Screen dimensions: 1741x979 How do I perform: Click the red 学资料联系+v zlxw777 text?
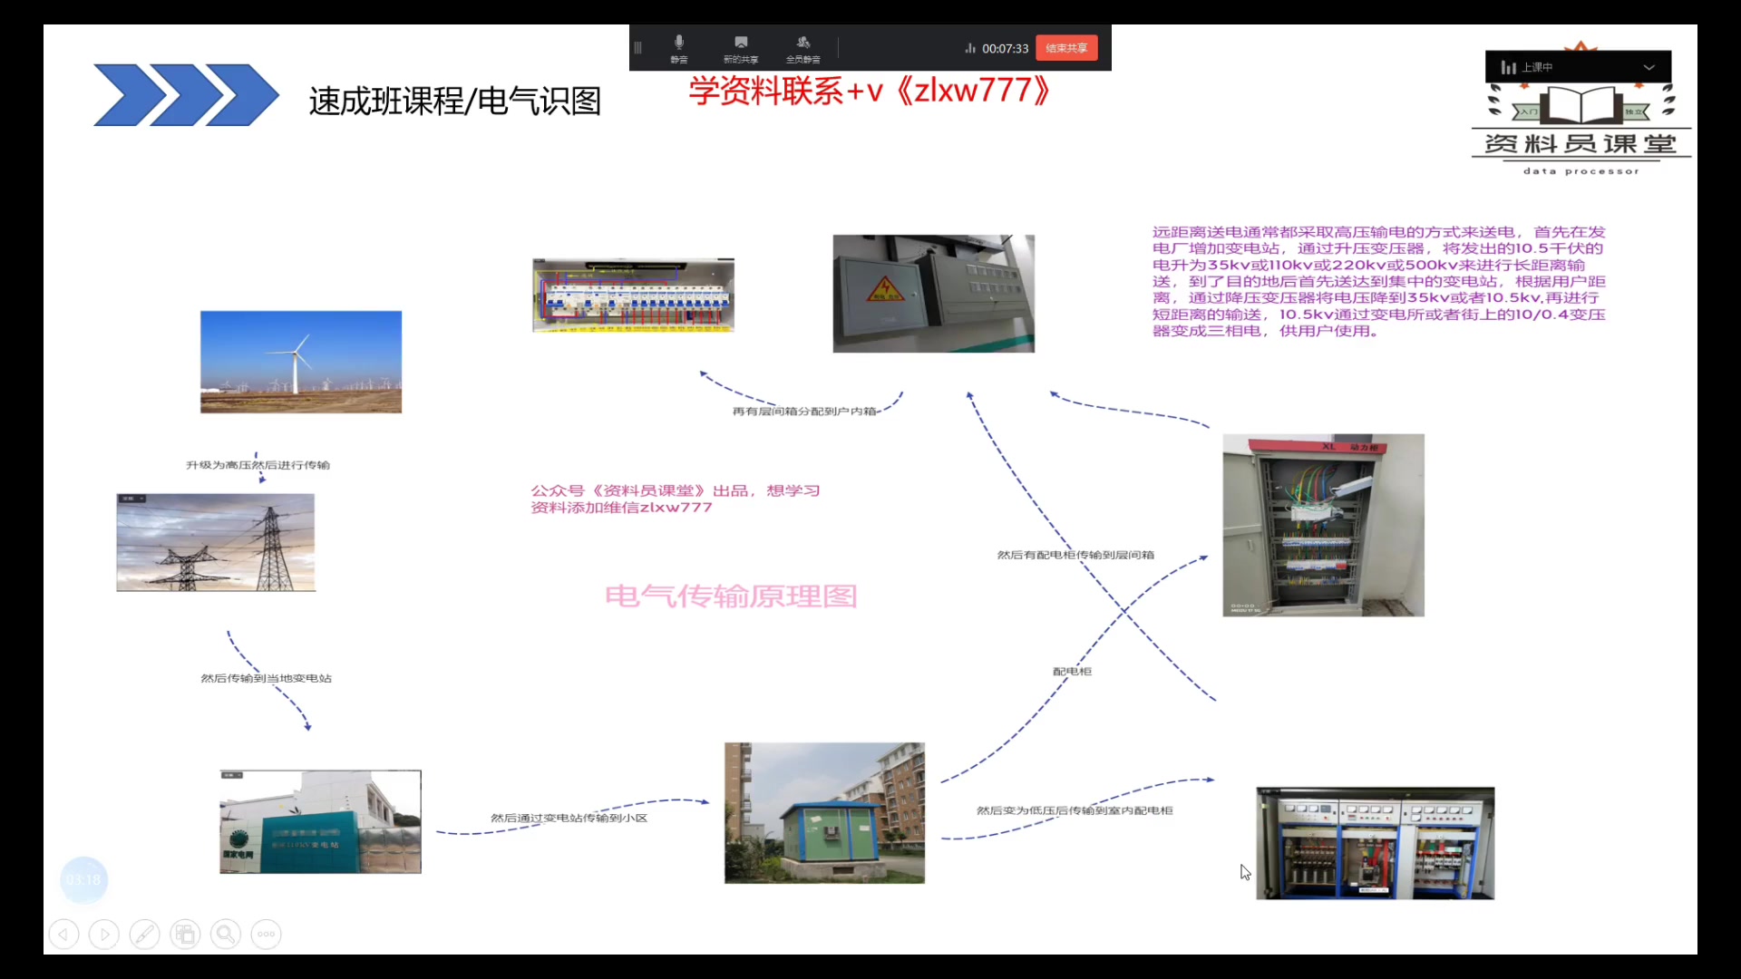tap(869, 91)
